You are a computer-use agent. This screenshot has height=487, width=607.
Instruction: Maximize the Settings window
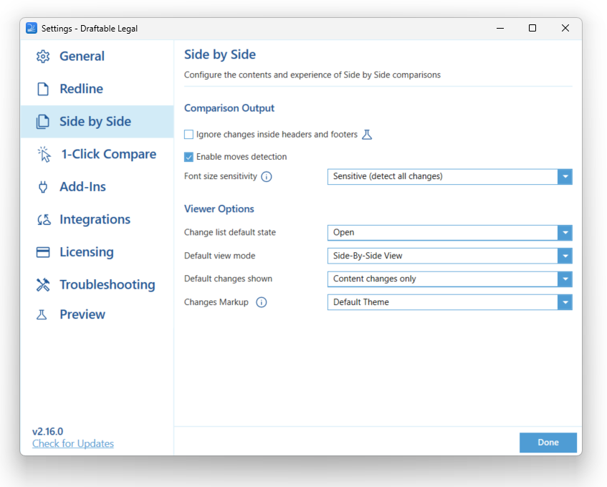pos(532,28)
